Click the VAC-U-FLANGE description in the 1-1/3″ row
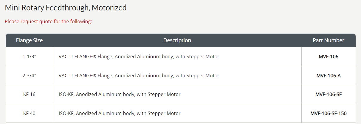 [139, 56]
